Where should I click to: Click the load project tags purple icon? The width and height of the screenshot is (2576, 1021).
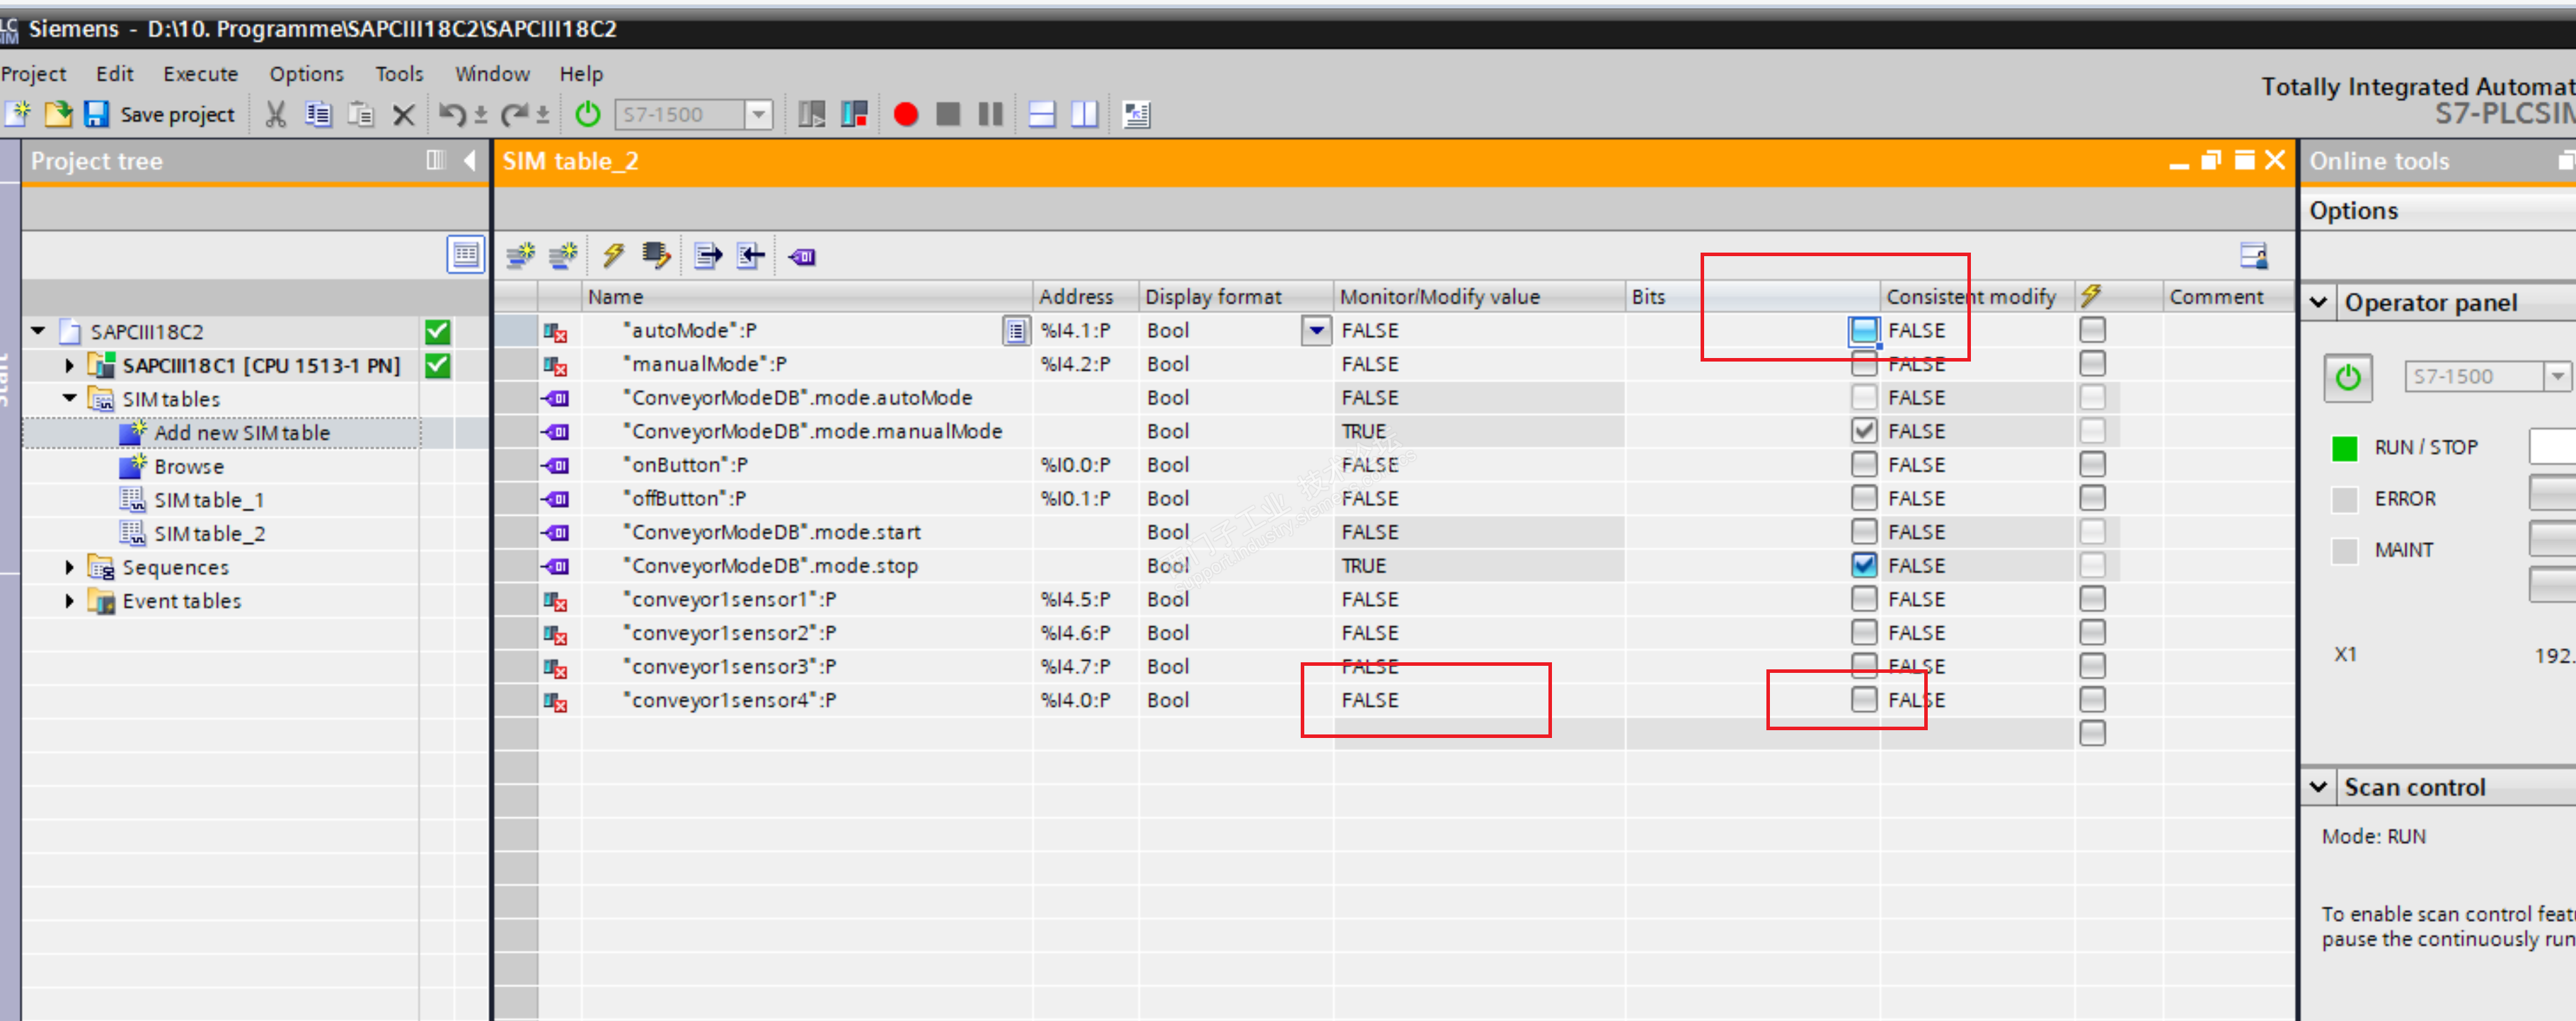[x=801, y=257]
